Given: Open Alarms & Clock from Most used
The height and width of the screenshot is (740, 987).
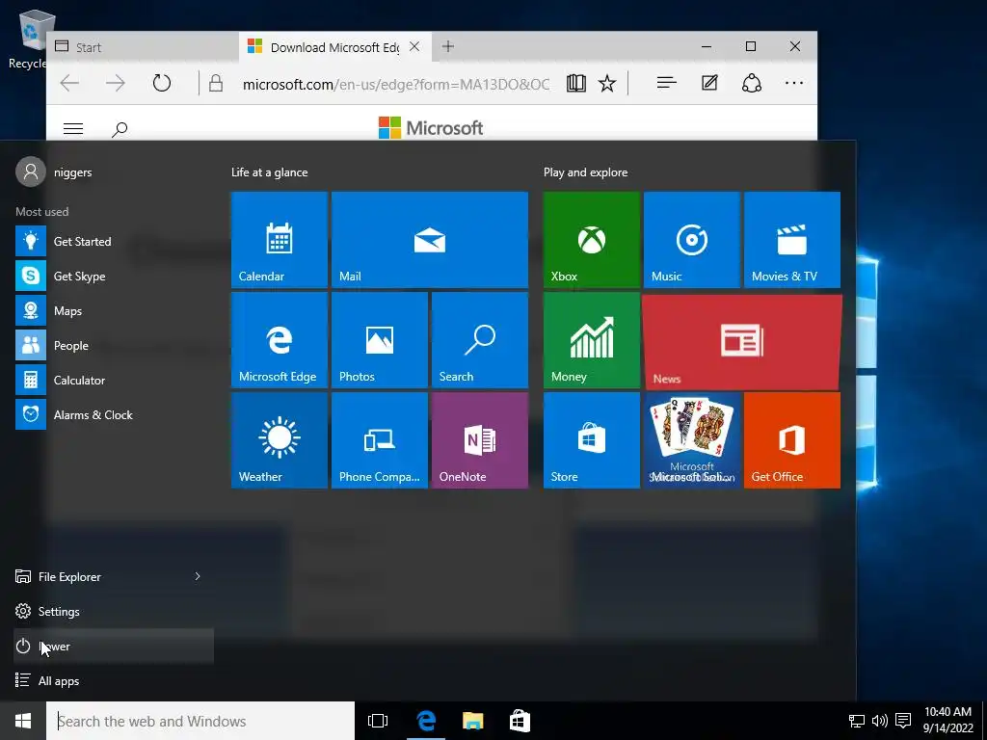Looking at the screenshot, I should [x=114, y=414].
